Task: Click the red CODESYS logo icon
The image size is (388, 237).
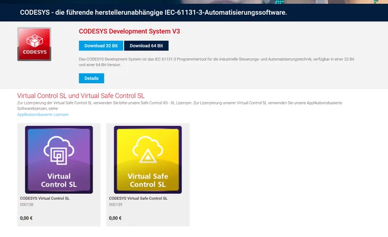Action: coord(34,44)
